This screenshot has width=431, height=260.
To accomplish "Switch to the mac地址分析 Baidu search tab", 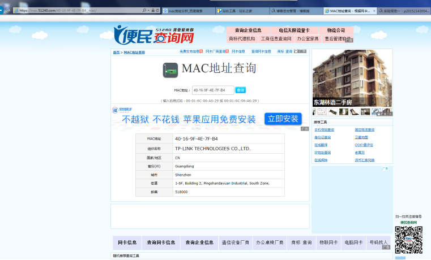I will (188, 11).
